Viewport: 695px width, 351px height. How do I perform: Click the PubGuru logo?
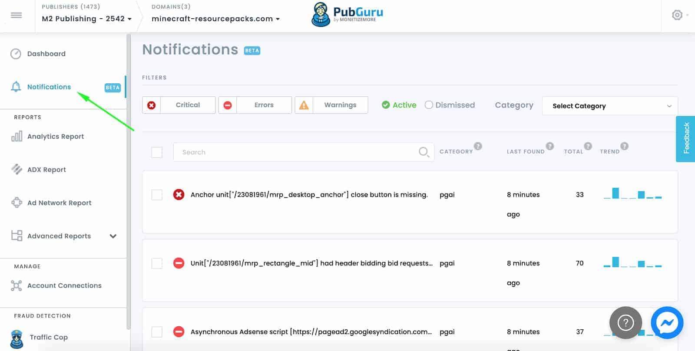pyautogui.click(x=347, y=15)
